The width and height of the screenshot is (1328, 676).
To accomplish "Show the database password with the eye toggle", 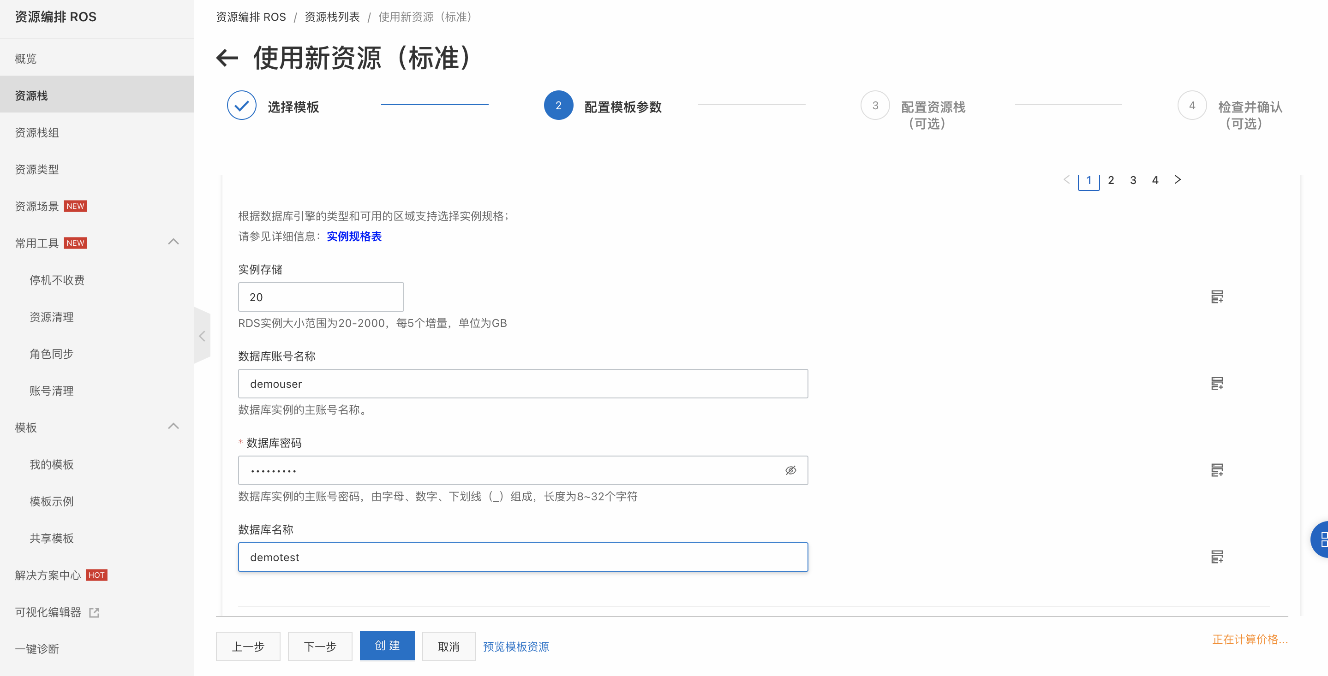I will pos(790,470).
